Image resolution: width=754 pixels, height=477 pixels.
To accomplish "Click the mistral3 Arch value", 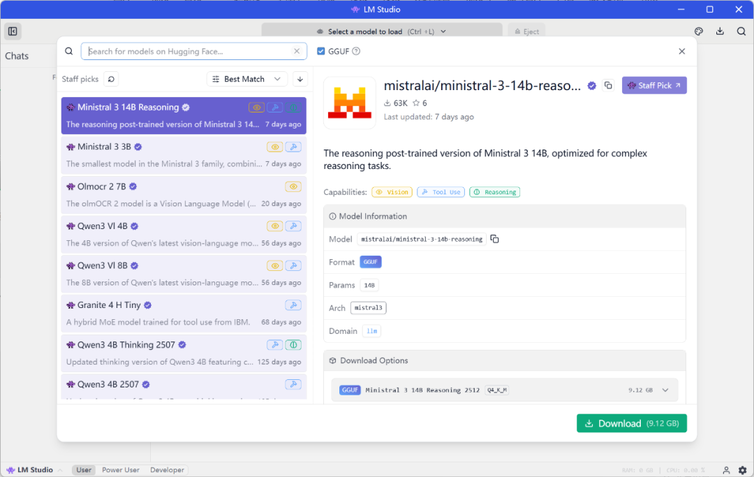I will 369,308.
